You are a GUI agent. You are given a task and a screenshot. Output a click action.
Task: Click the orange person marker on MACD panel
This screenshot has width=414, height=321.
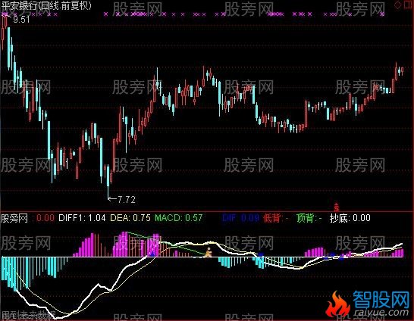tap(209, 252)
